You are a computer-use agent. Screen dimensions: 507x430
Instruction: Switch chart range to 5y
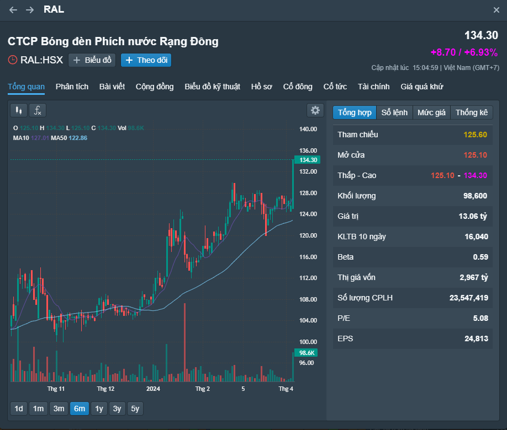(x=135, y=409)
